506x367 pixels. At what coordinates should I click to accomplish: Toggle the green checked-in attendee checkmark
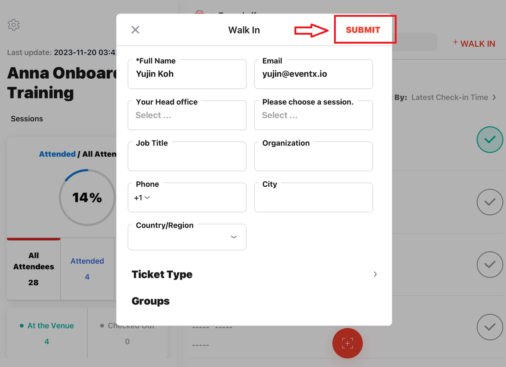pyautogui.click(x=490, y=139)
